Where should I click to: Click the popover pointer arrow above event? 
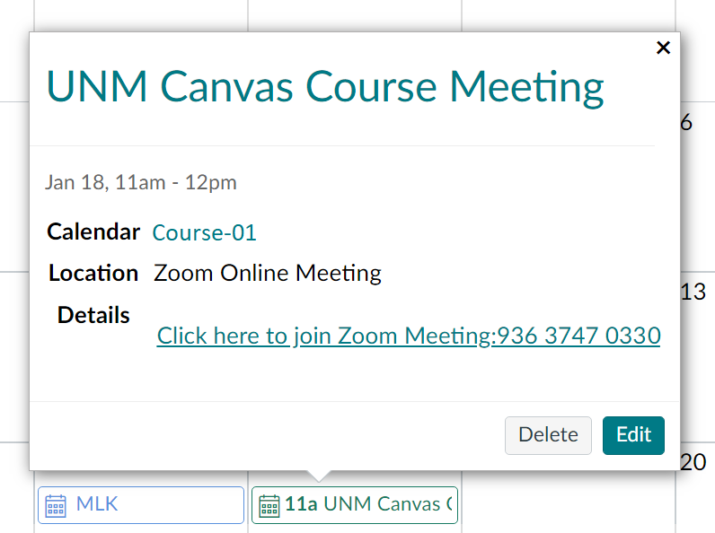coord(319,476)
